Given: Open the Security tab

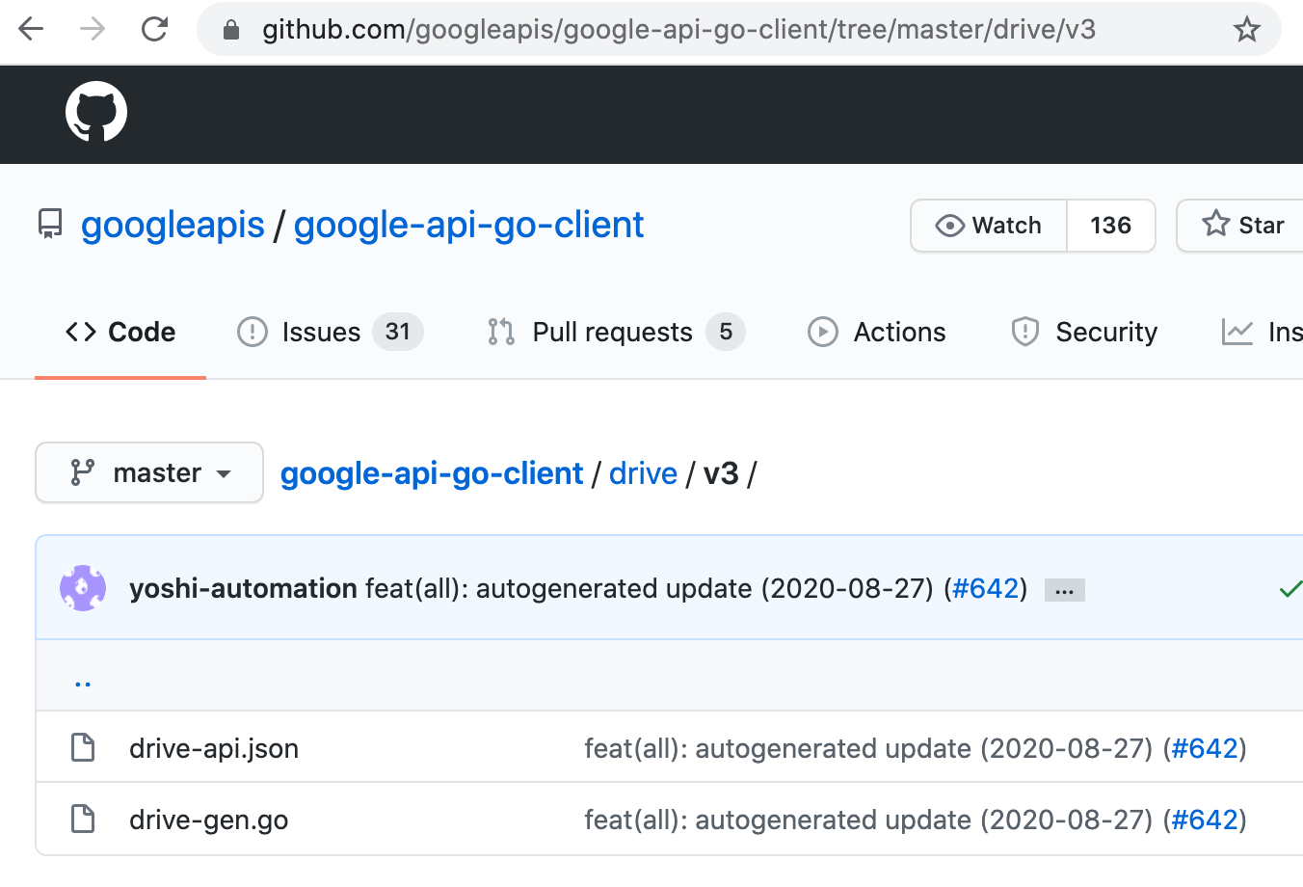Looking at the screenshot, I should (x=1084, y=332).
